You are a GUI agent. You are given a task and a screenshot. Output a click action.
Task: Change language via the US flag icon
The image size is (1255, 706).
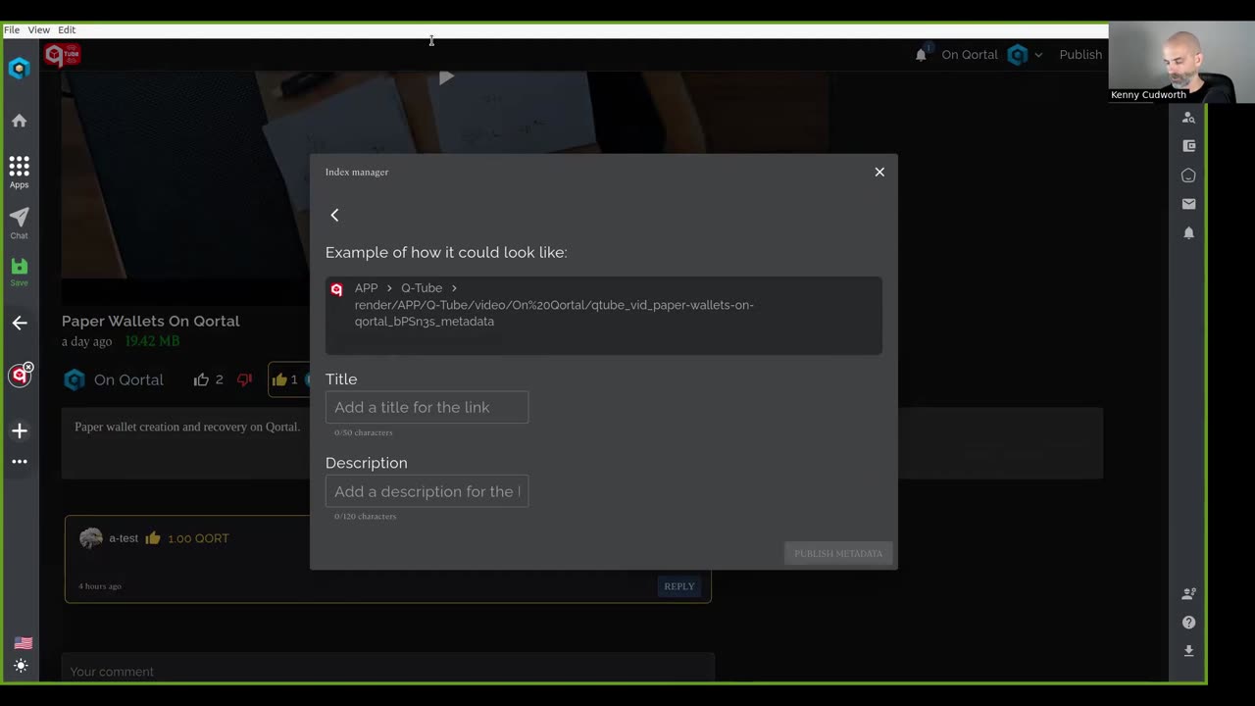tap(23, 643)
